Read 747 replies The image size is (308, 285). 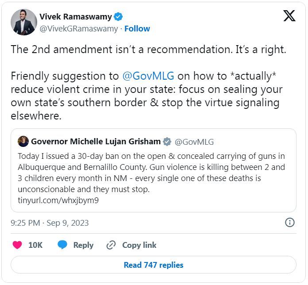tap(154, 265)
